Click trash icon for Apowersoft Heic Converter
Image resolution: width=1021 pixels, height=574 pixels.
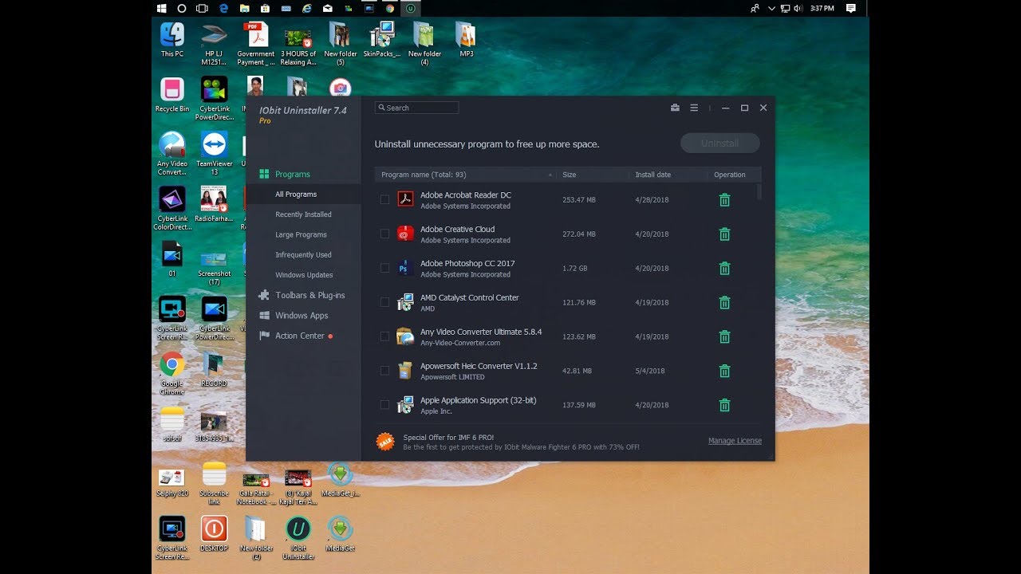[724, 372]
